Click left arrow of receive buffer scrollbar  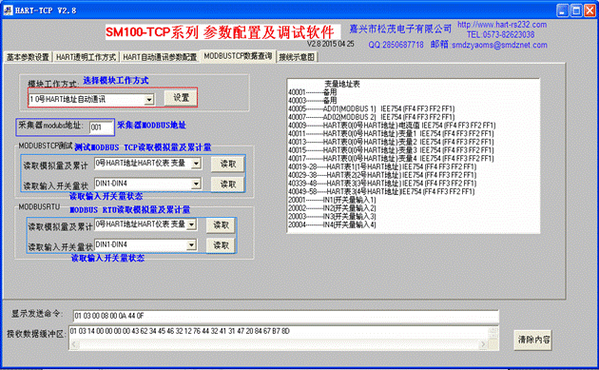tap(74, 344)
